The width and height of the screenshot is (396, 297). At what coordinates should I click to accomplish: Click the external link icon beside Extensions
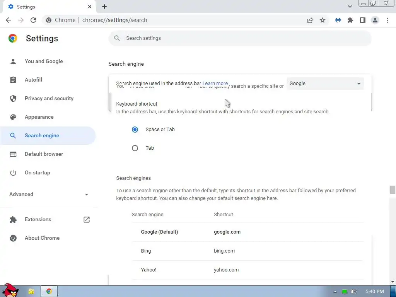pos(87,220)
